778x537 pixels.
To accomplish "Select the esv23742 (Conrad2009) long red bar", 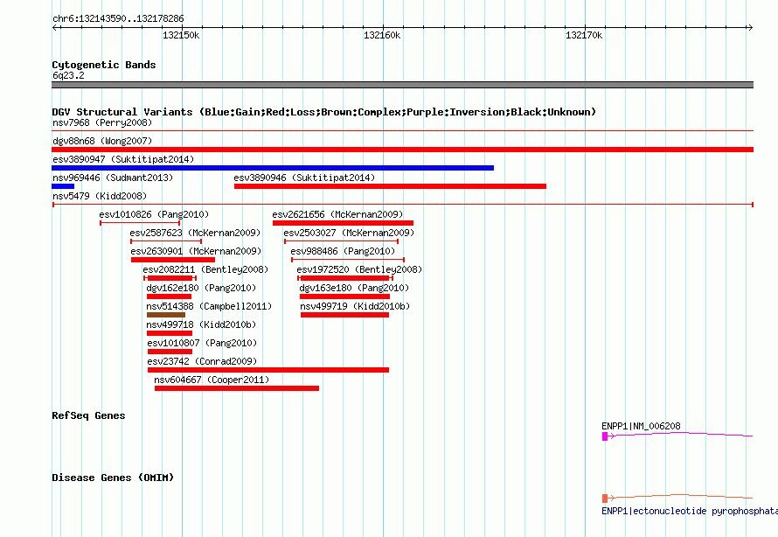I will coord(268,370).
